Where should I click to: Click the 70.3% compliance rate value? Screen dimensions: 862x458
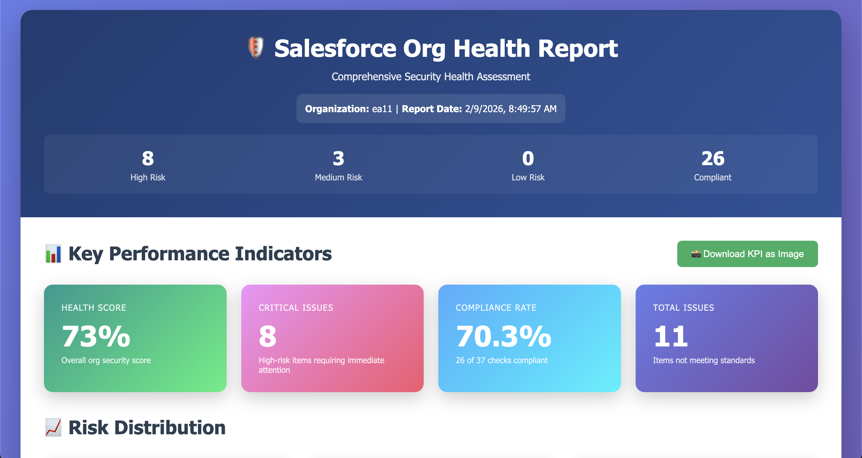click(x=503, y=336)
